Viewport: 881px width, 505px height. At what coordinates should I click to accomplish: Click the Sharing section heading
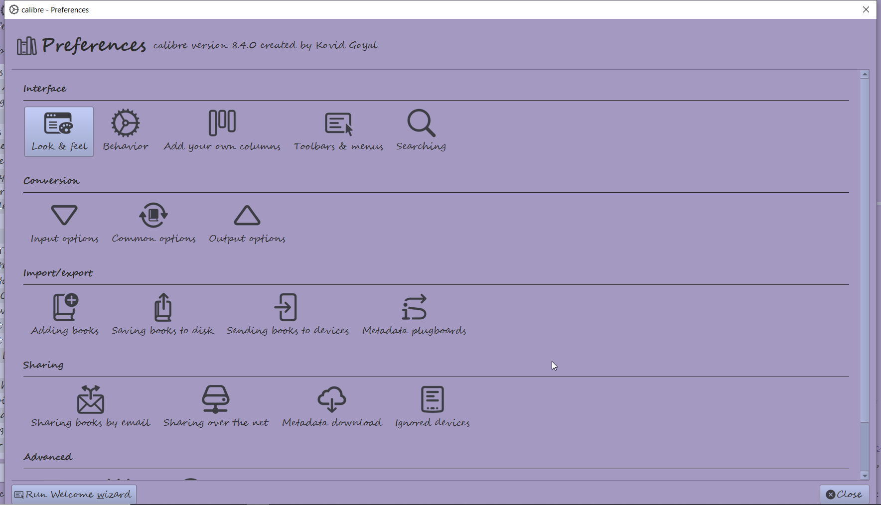pos(43,365)
